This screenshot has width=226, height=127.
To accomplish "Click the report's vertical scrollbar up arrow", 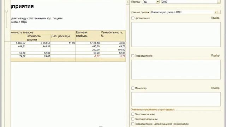I will (x=127, y=2).
